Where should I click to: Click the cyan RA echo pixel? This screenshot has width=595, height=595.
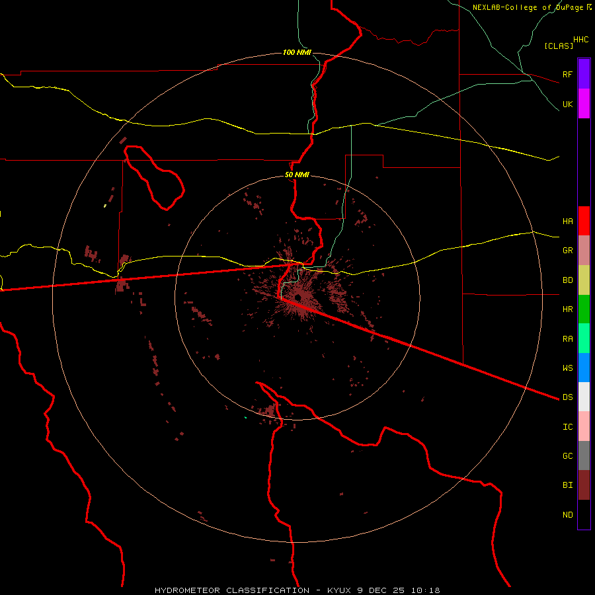click(245, 417)
